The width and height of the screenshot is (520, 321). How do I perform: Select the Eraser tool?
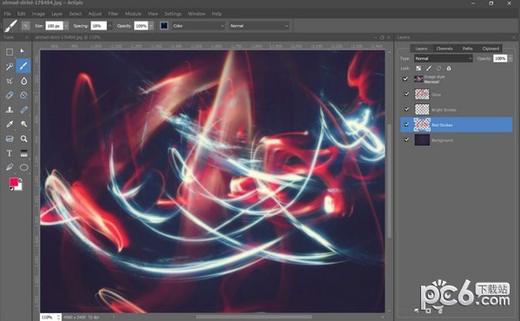point(10,95)
